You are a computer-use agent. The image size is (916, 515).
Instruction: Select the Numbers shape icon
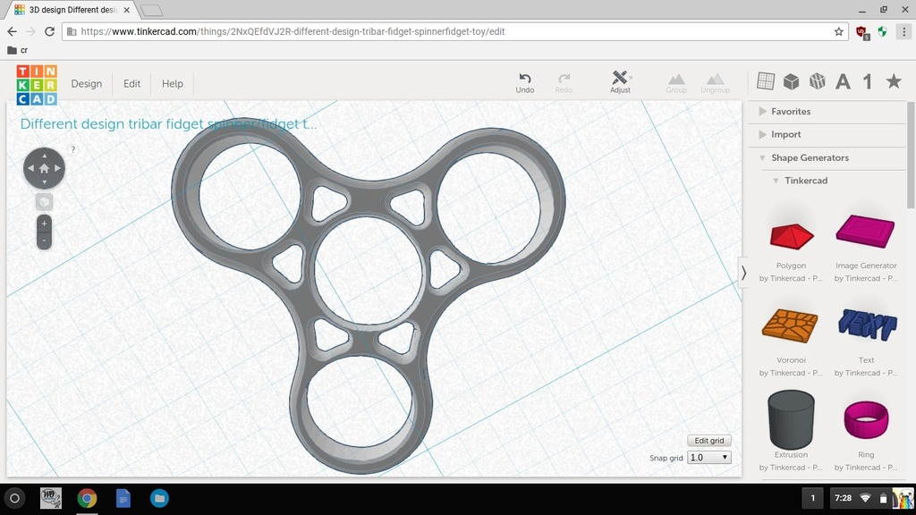pyautogui.click(x=866, y=80)
